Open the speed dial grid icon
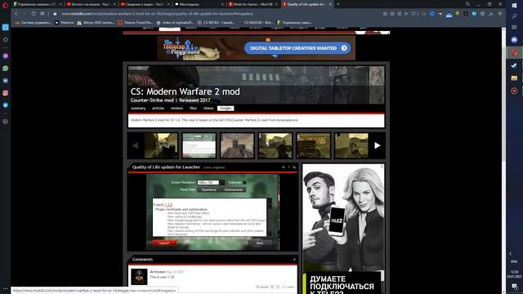Screen dimensions: 523x294 click(x=42, y=14)
